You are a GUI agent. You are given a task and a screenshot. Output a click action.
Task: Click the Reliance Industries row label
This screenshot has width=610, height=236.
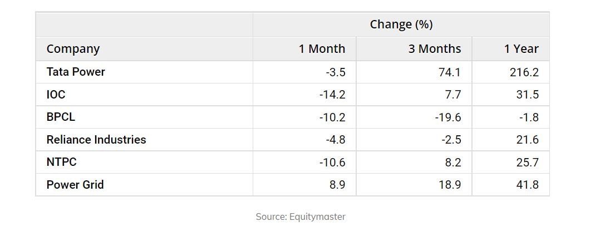pos(96,140)
